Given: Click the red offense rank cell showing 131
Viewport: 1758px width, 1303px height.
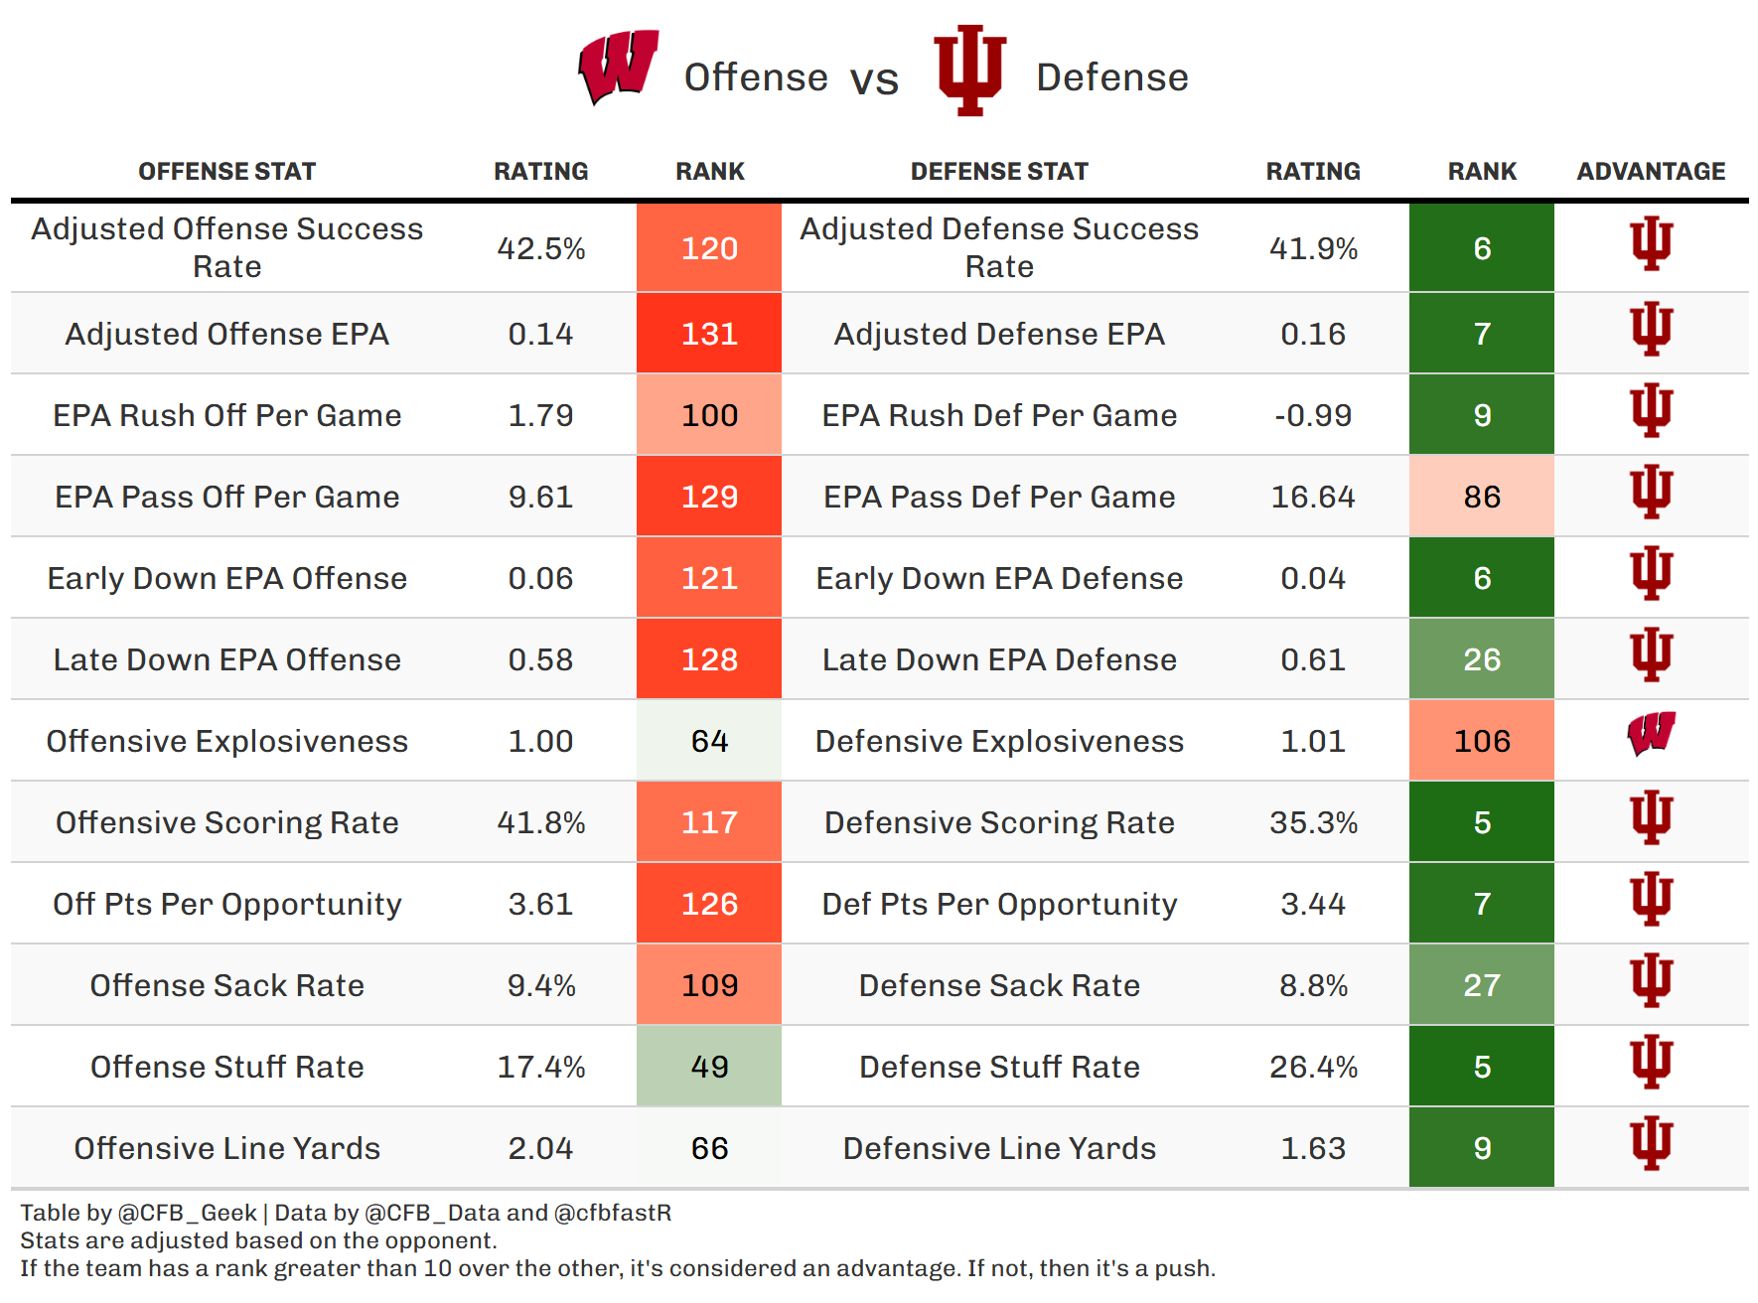Looking at the screenshot, I should (709, 334).
